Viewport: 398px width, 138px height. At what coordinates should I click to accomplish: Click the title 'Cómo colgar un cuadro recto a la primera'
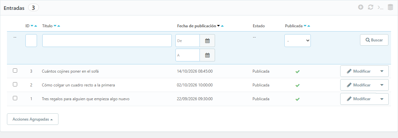(x=78, y=85)
